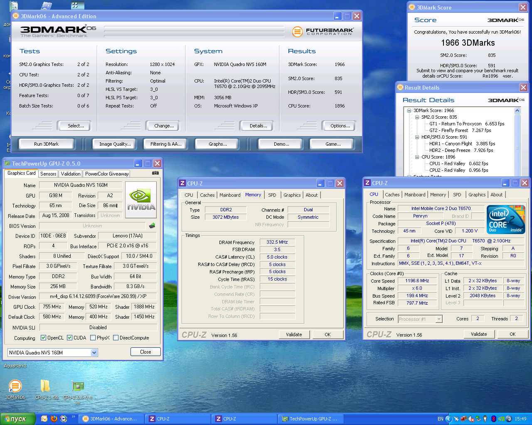Collapse the 3DMark Score: 1966 tree node
Screen dimensions: 532x425
pyautogui.click(x=409, y=110)
